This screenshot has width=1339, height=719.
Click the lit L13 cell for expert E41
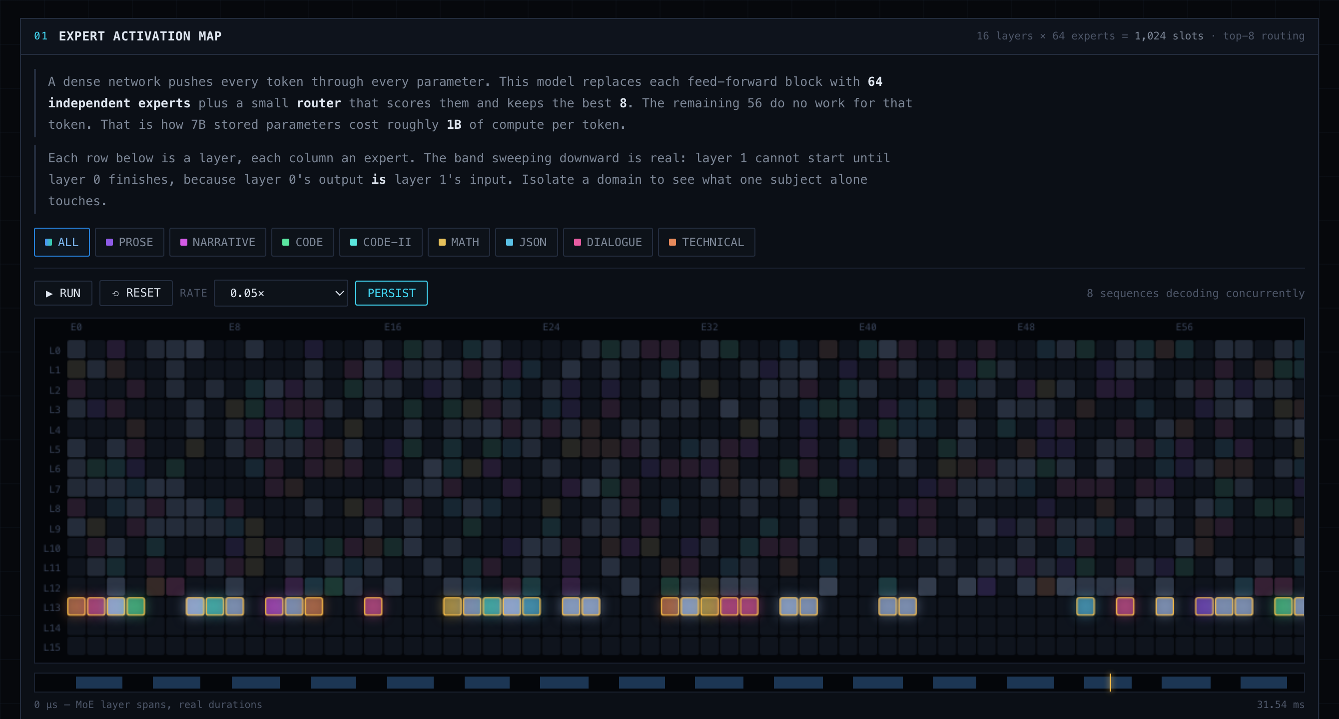click(887, 606)
